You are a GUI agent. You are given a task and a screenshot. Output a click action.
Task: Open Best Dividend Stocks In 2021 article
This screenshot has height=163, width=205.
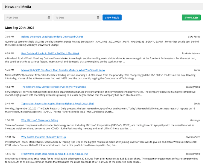click(50, 54)
